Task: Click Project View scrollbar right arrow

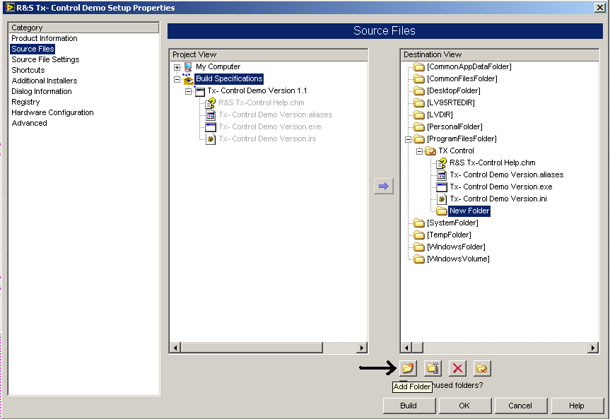Action: (x=362, y=348)
